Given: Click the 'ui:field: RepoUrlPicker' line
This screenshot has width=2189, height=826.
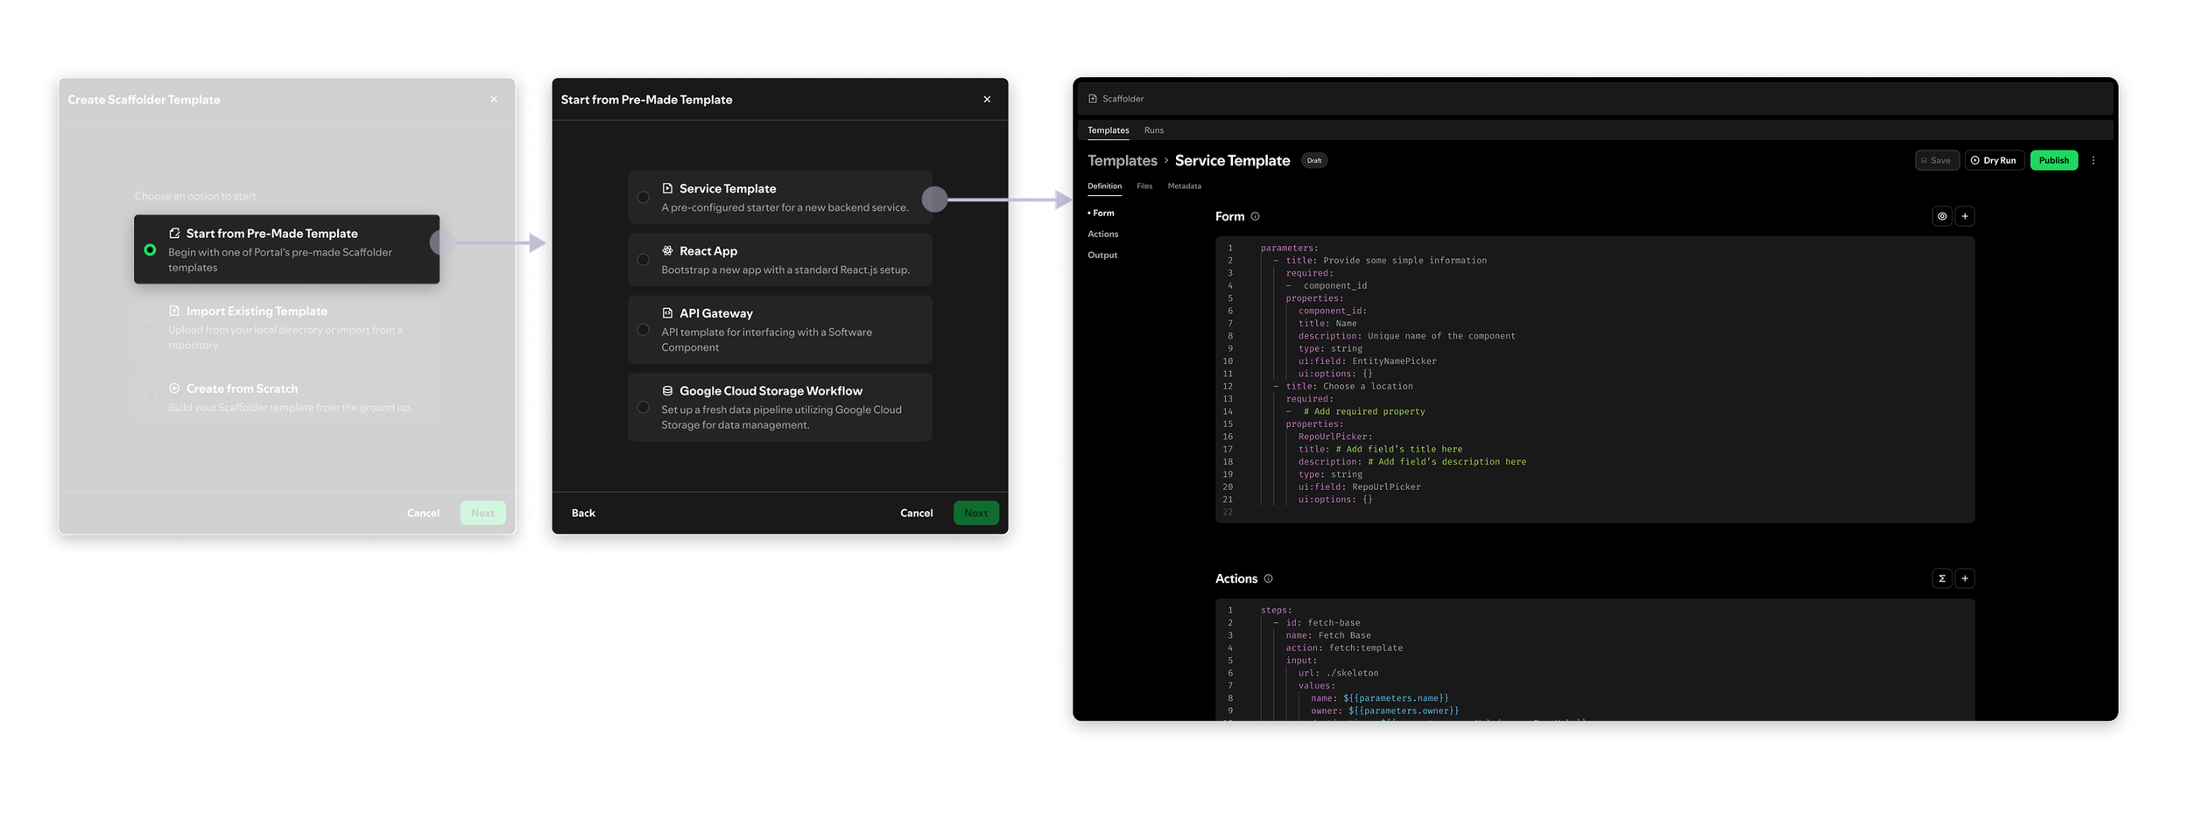Looking at the screenshot, I should click(x=1359, y=487).
